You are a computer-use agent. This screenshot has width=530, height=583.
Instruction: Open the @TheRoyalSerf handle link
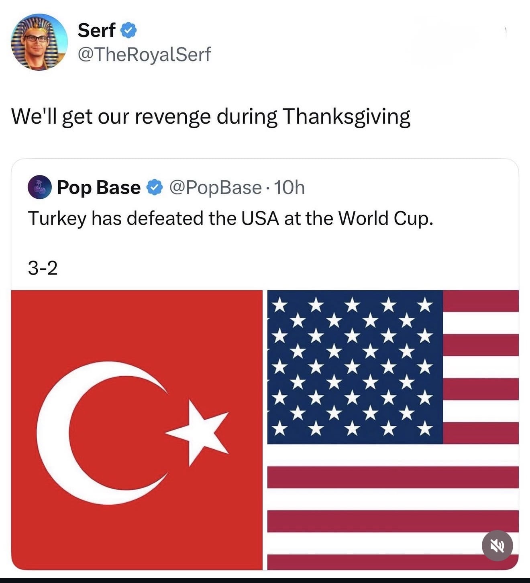coord(144,54)
